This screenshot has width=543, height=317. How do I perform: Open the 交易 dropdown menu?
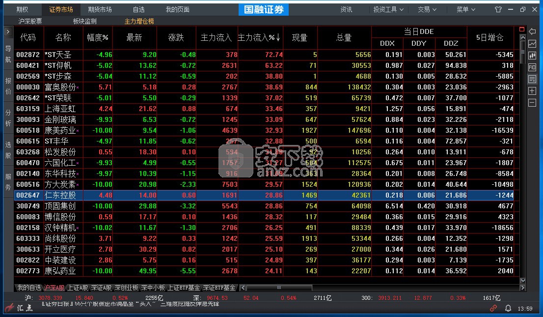tap(427, 9)
